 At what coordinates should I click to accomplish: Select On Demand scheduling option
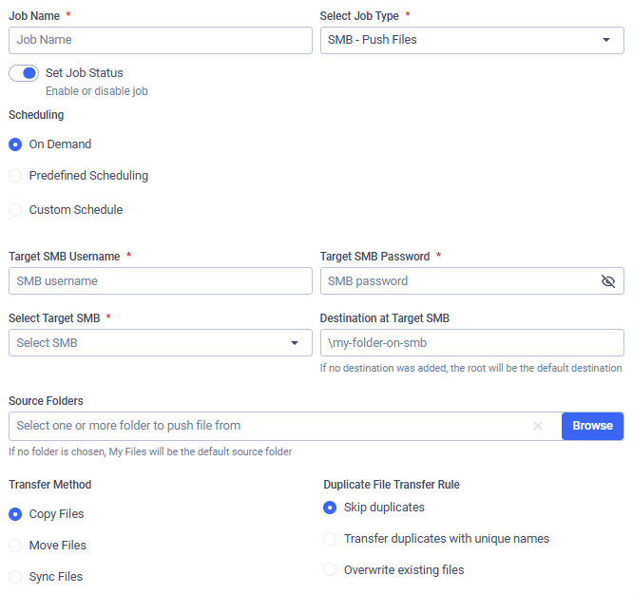(15, 144)
